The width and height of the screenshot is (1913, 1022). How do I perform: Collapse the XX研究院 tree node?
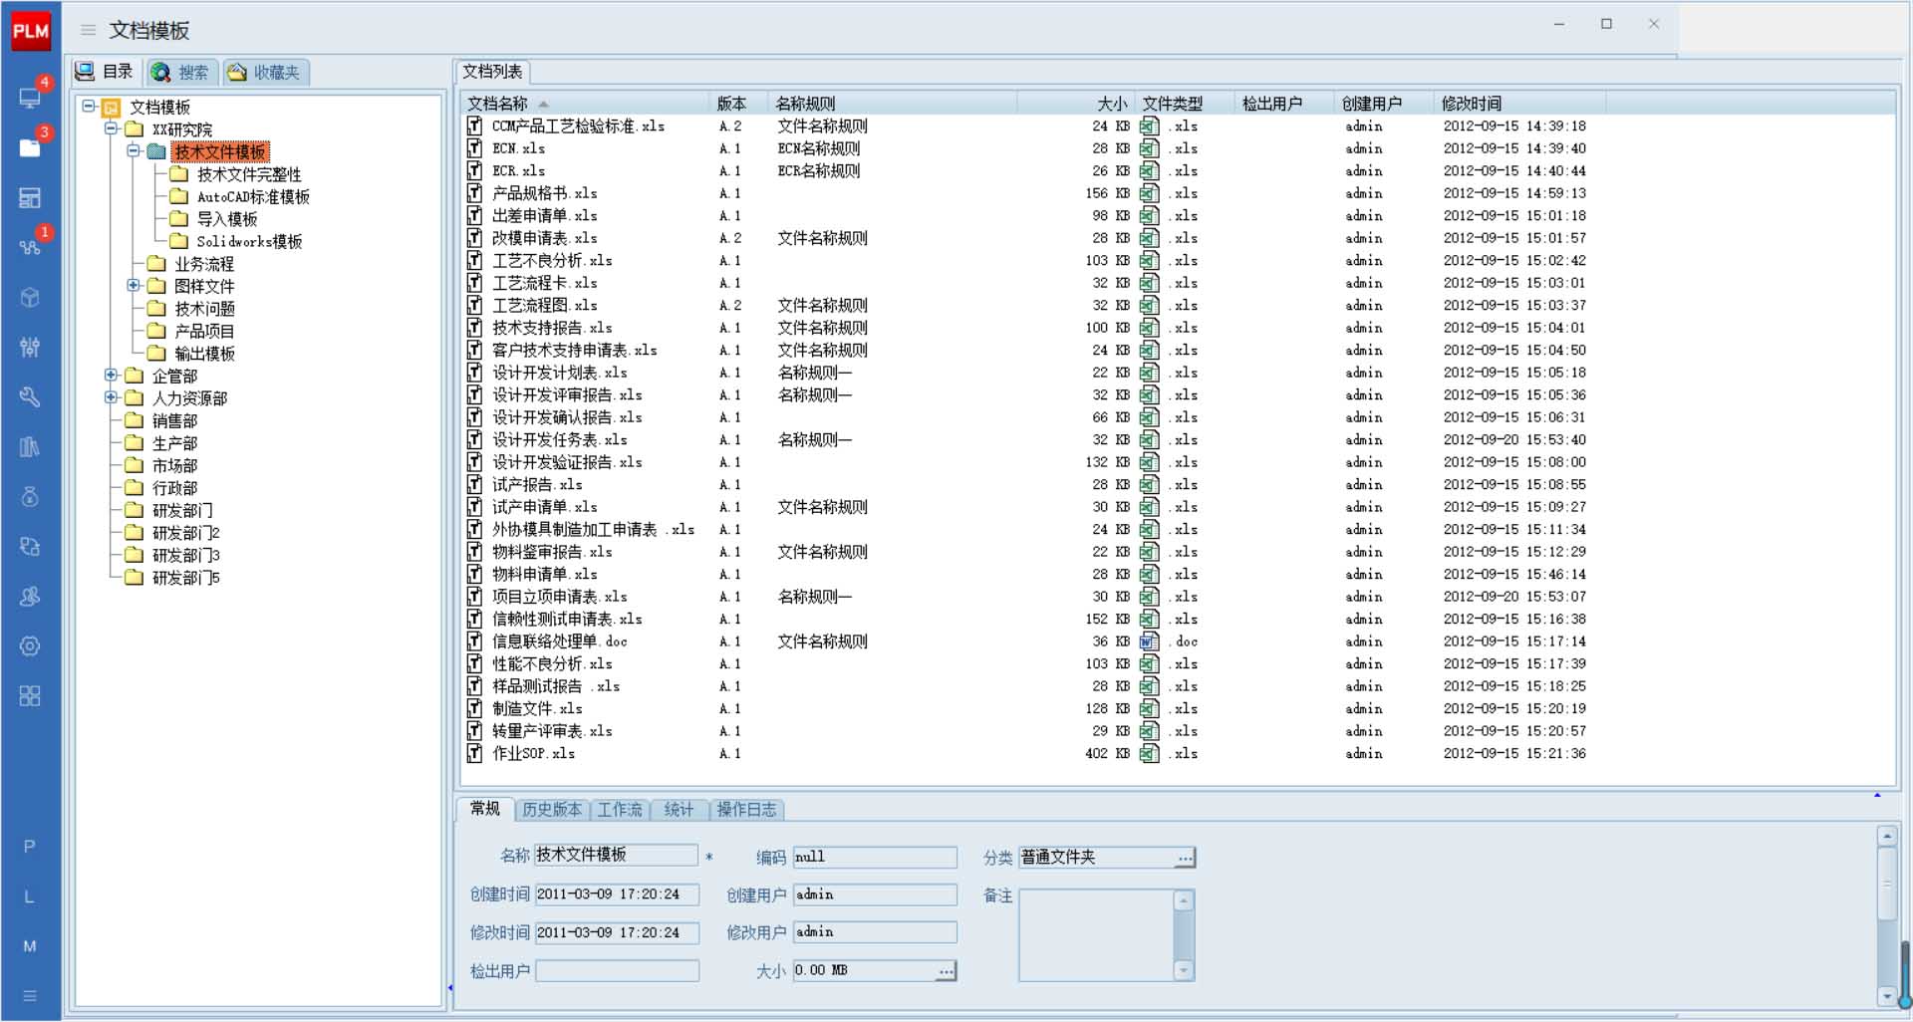[x=111, y=129]
